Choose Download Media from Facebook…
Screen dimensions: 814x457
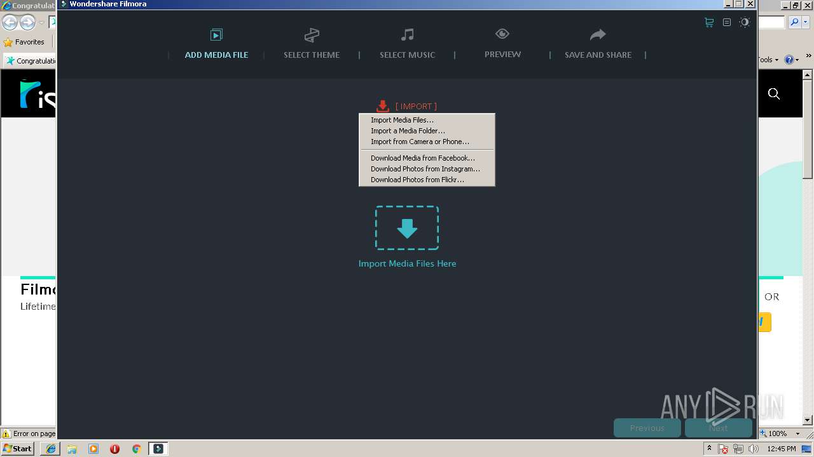pos(427,158)
